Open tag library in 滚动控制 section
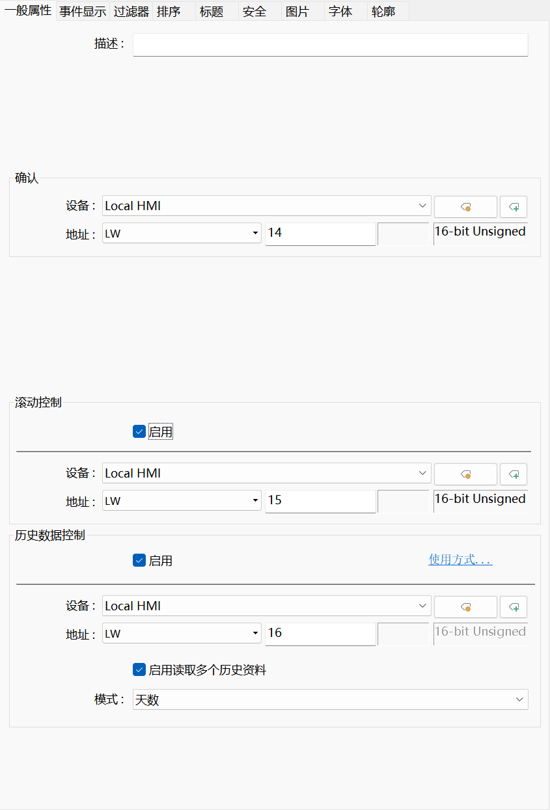 (x=465, y=474)
